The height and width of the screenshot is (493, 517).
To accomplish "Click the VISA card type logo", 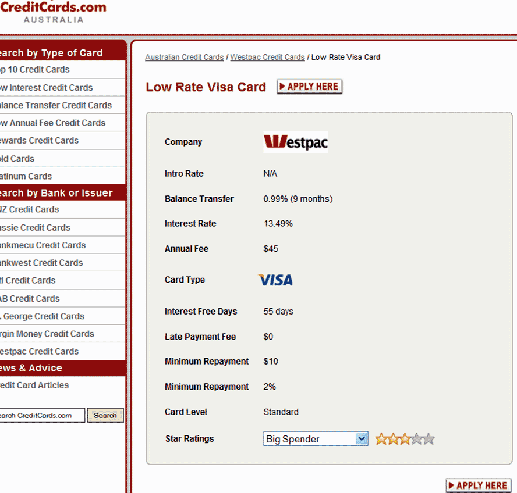I will [x=275, y=280].
